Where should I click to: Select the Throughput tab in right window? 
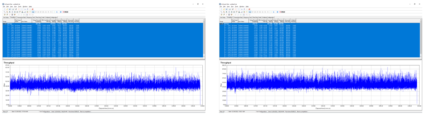tap(230, 17)
